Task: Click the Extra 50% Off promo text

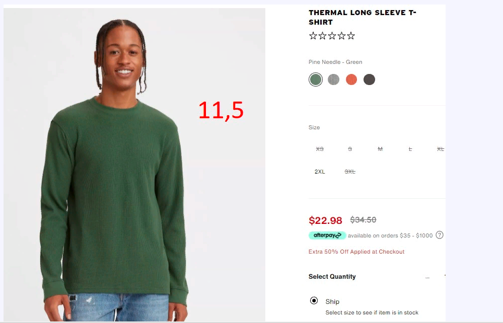Action: coord(356,252)
